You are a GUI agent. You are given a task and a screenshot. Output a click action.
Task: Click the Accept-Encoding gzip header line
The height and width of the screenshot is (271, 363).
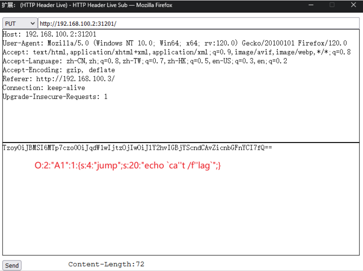[x=59, y=70]
